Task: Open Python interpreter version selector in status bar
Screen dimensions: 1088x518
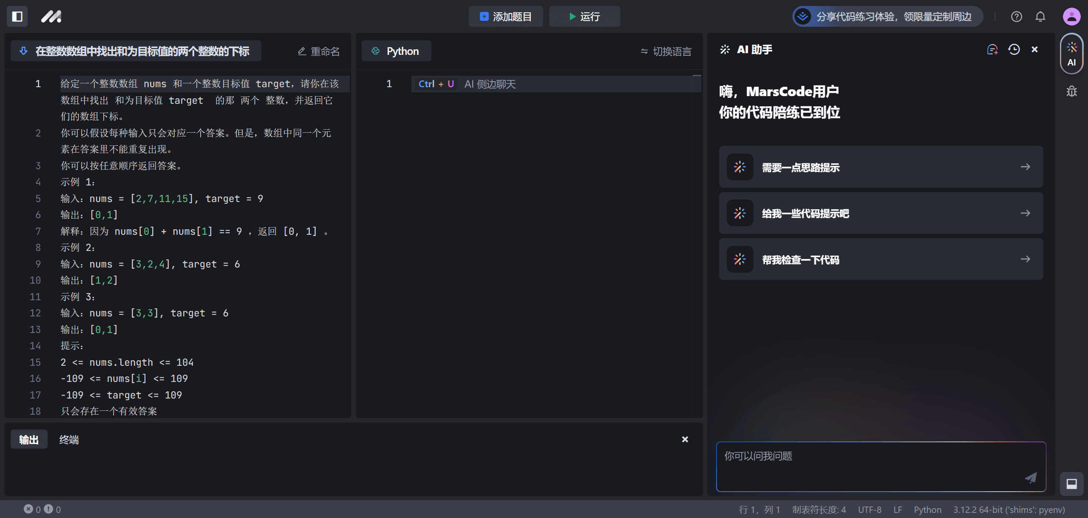Action: coord(1009,509)
